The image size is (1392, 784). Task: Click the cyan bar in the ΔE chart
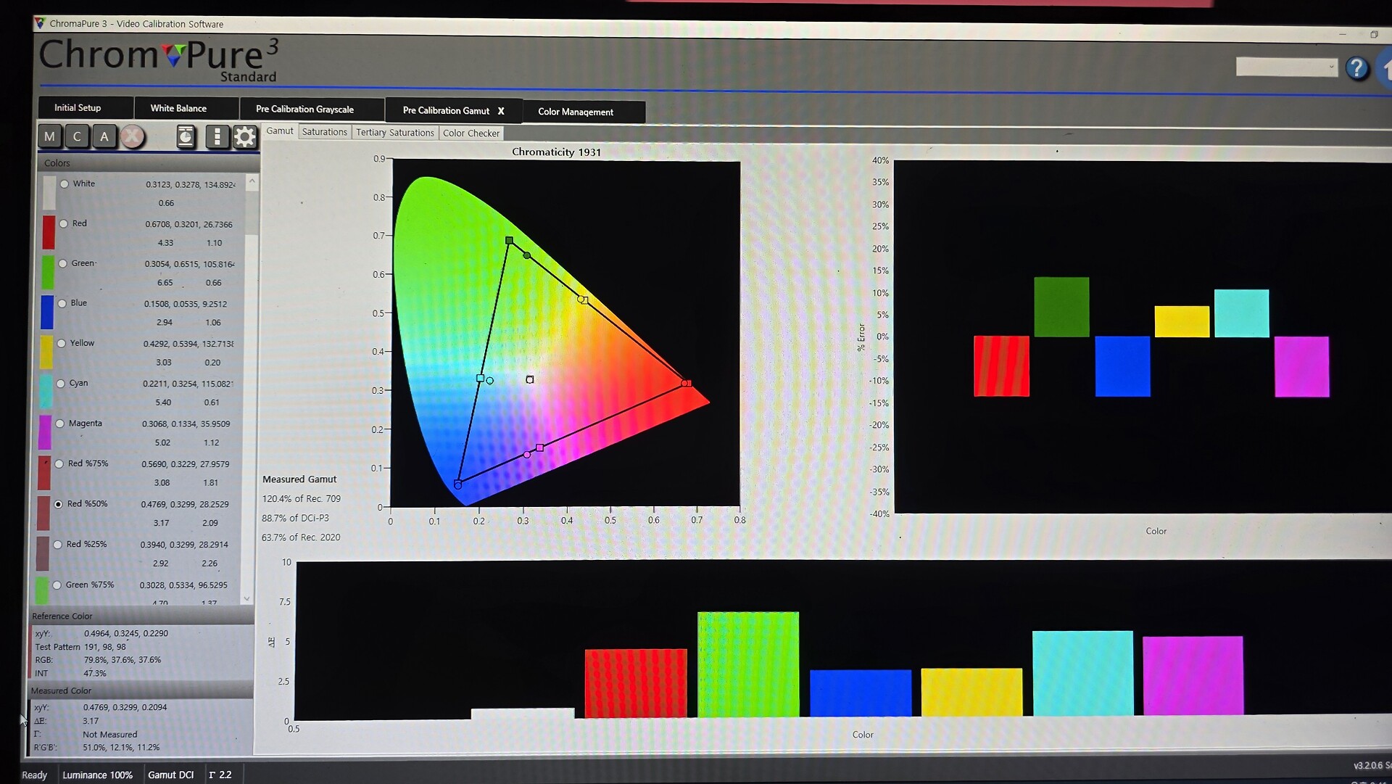pos(1082,673)
